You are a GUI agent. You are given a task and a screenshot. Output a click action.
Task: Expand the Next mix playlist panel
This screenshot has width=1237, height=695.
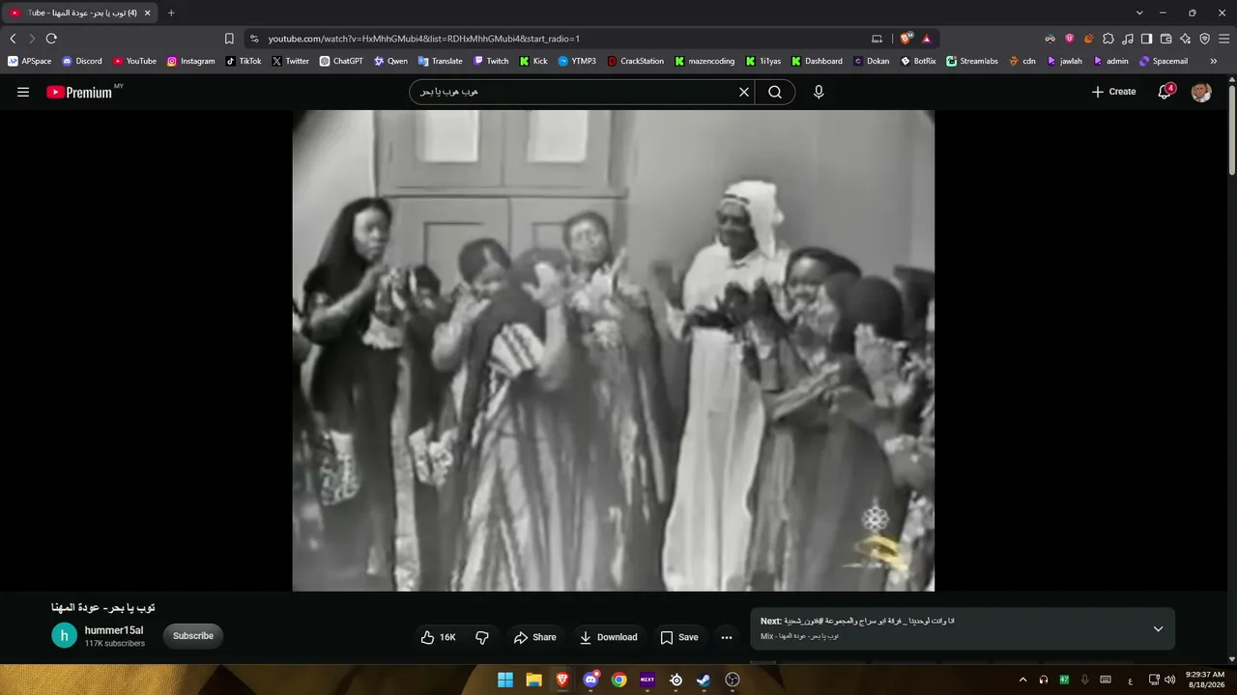coord(1158,629)
